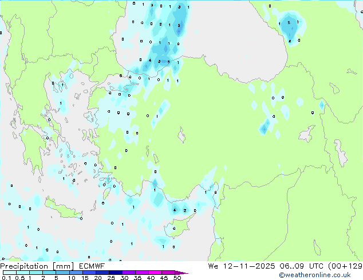Screen dimensions: 363x280
Task: Click the "ECMWF" model label
Action: (92, 266)
